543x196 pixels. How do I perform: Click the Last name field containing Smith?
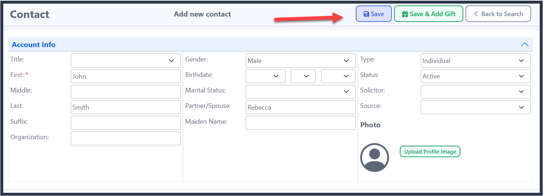[x=126, y=107]
